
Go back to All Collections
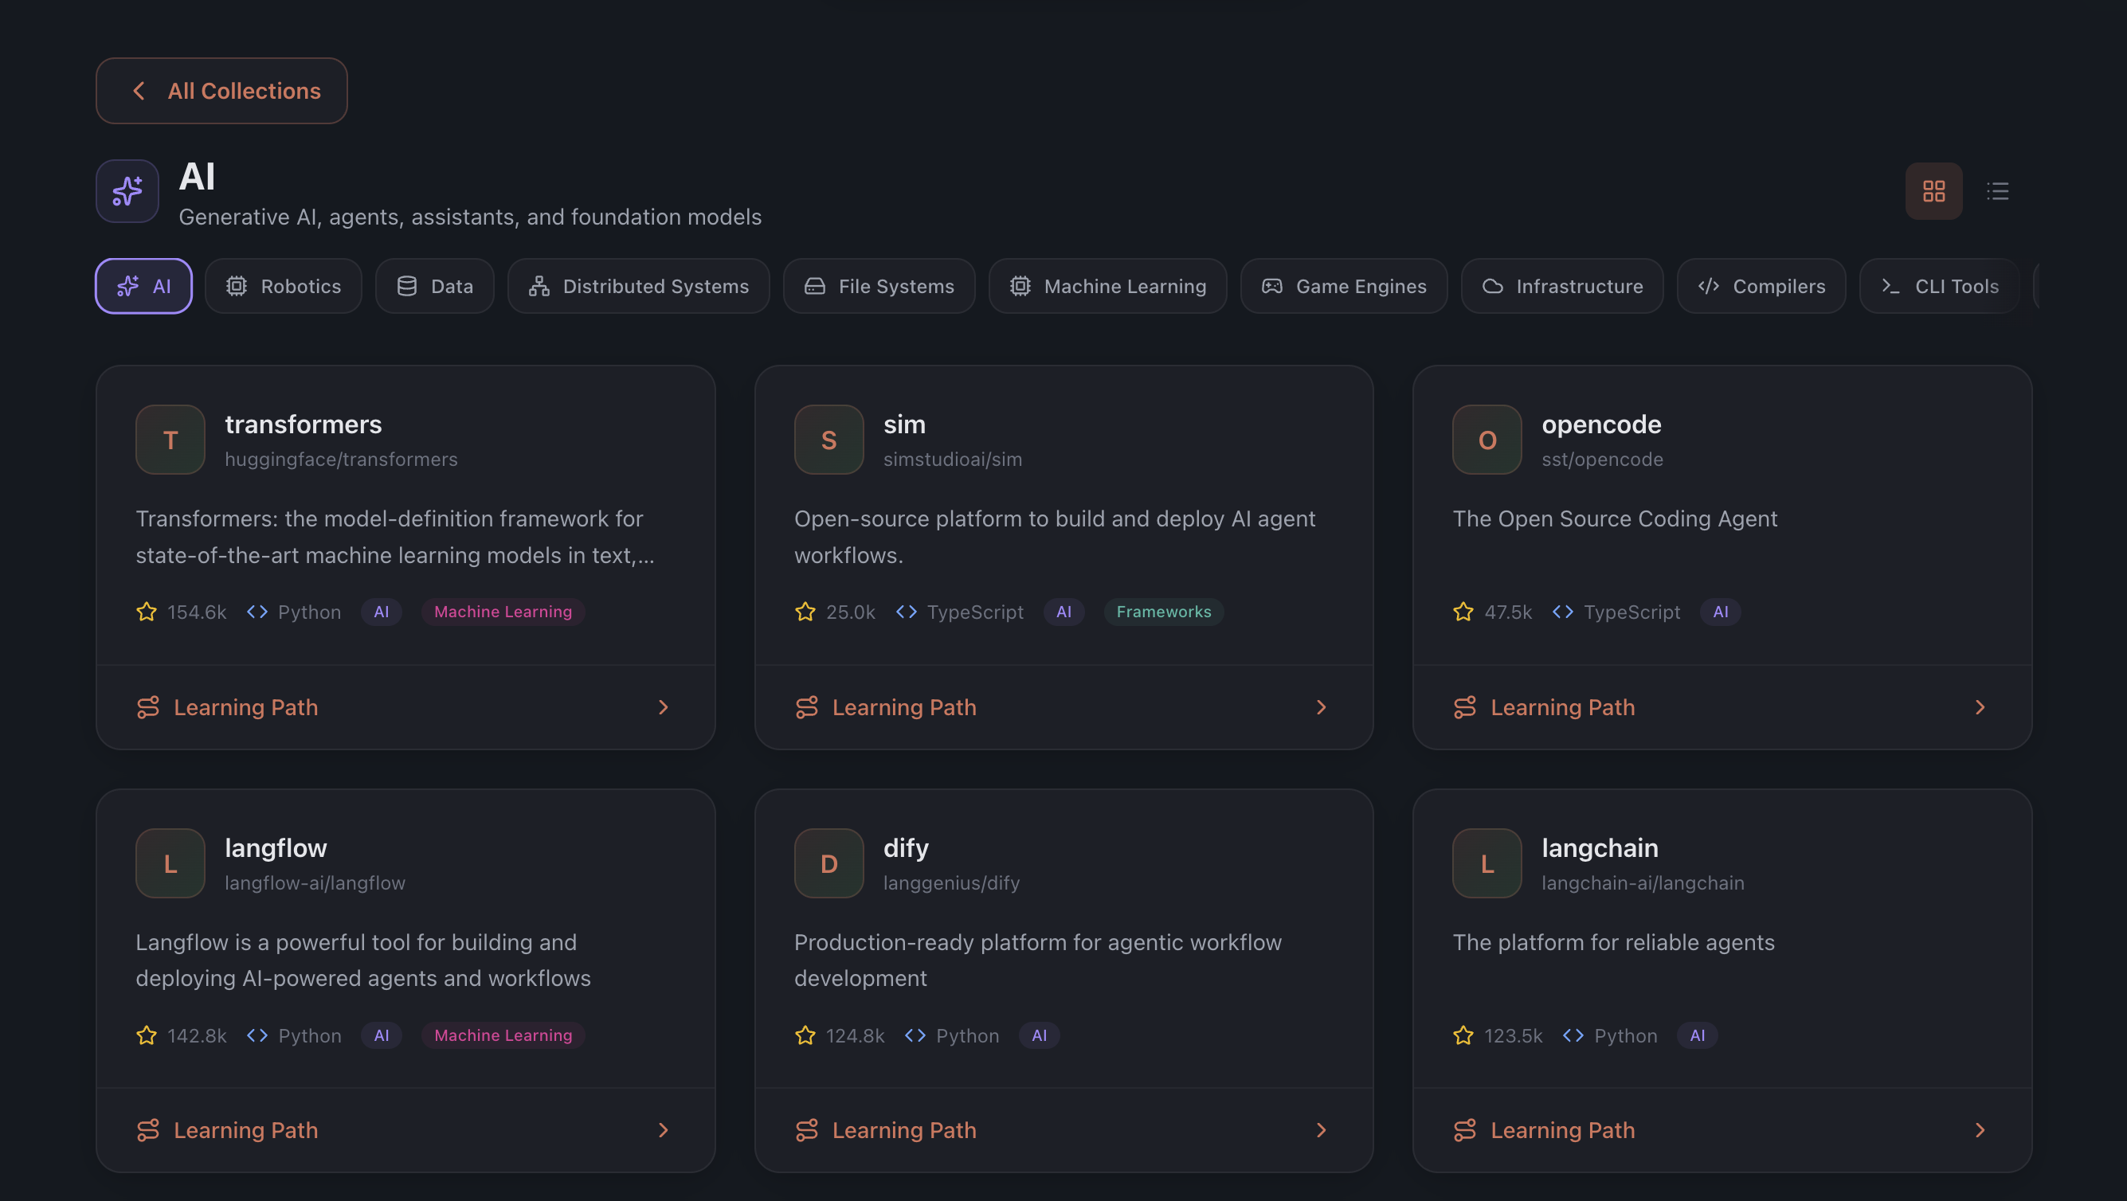pos(221,91)
